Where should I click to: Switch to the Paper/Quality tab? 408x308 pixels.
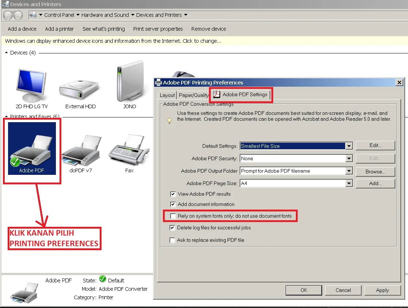point(194,95)
